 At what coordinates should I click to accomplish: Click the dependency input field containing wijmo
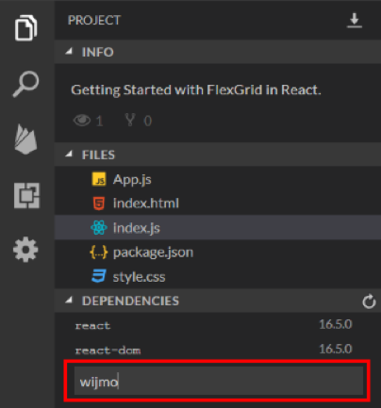tap(219, 381)
